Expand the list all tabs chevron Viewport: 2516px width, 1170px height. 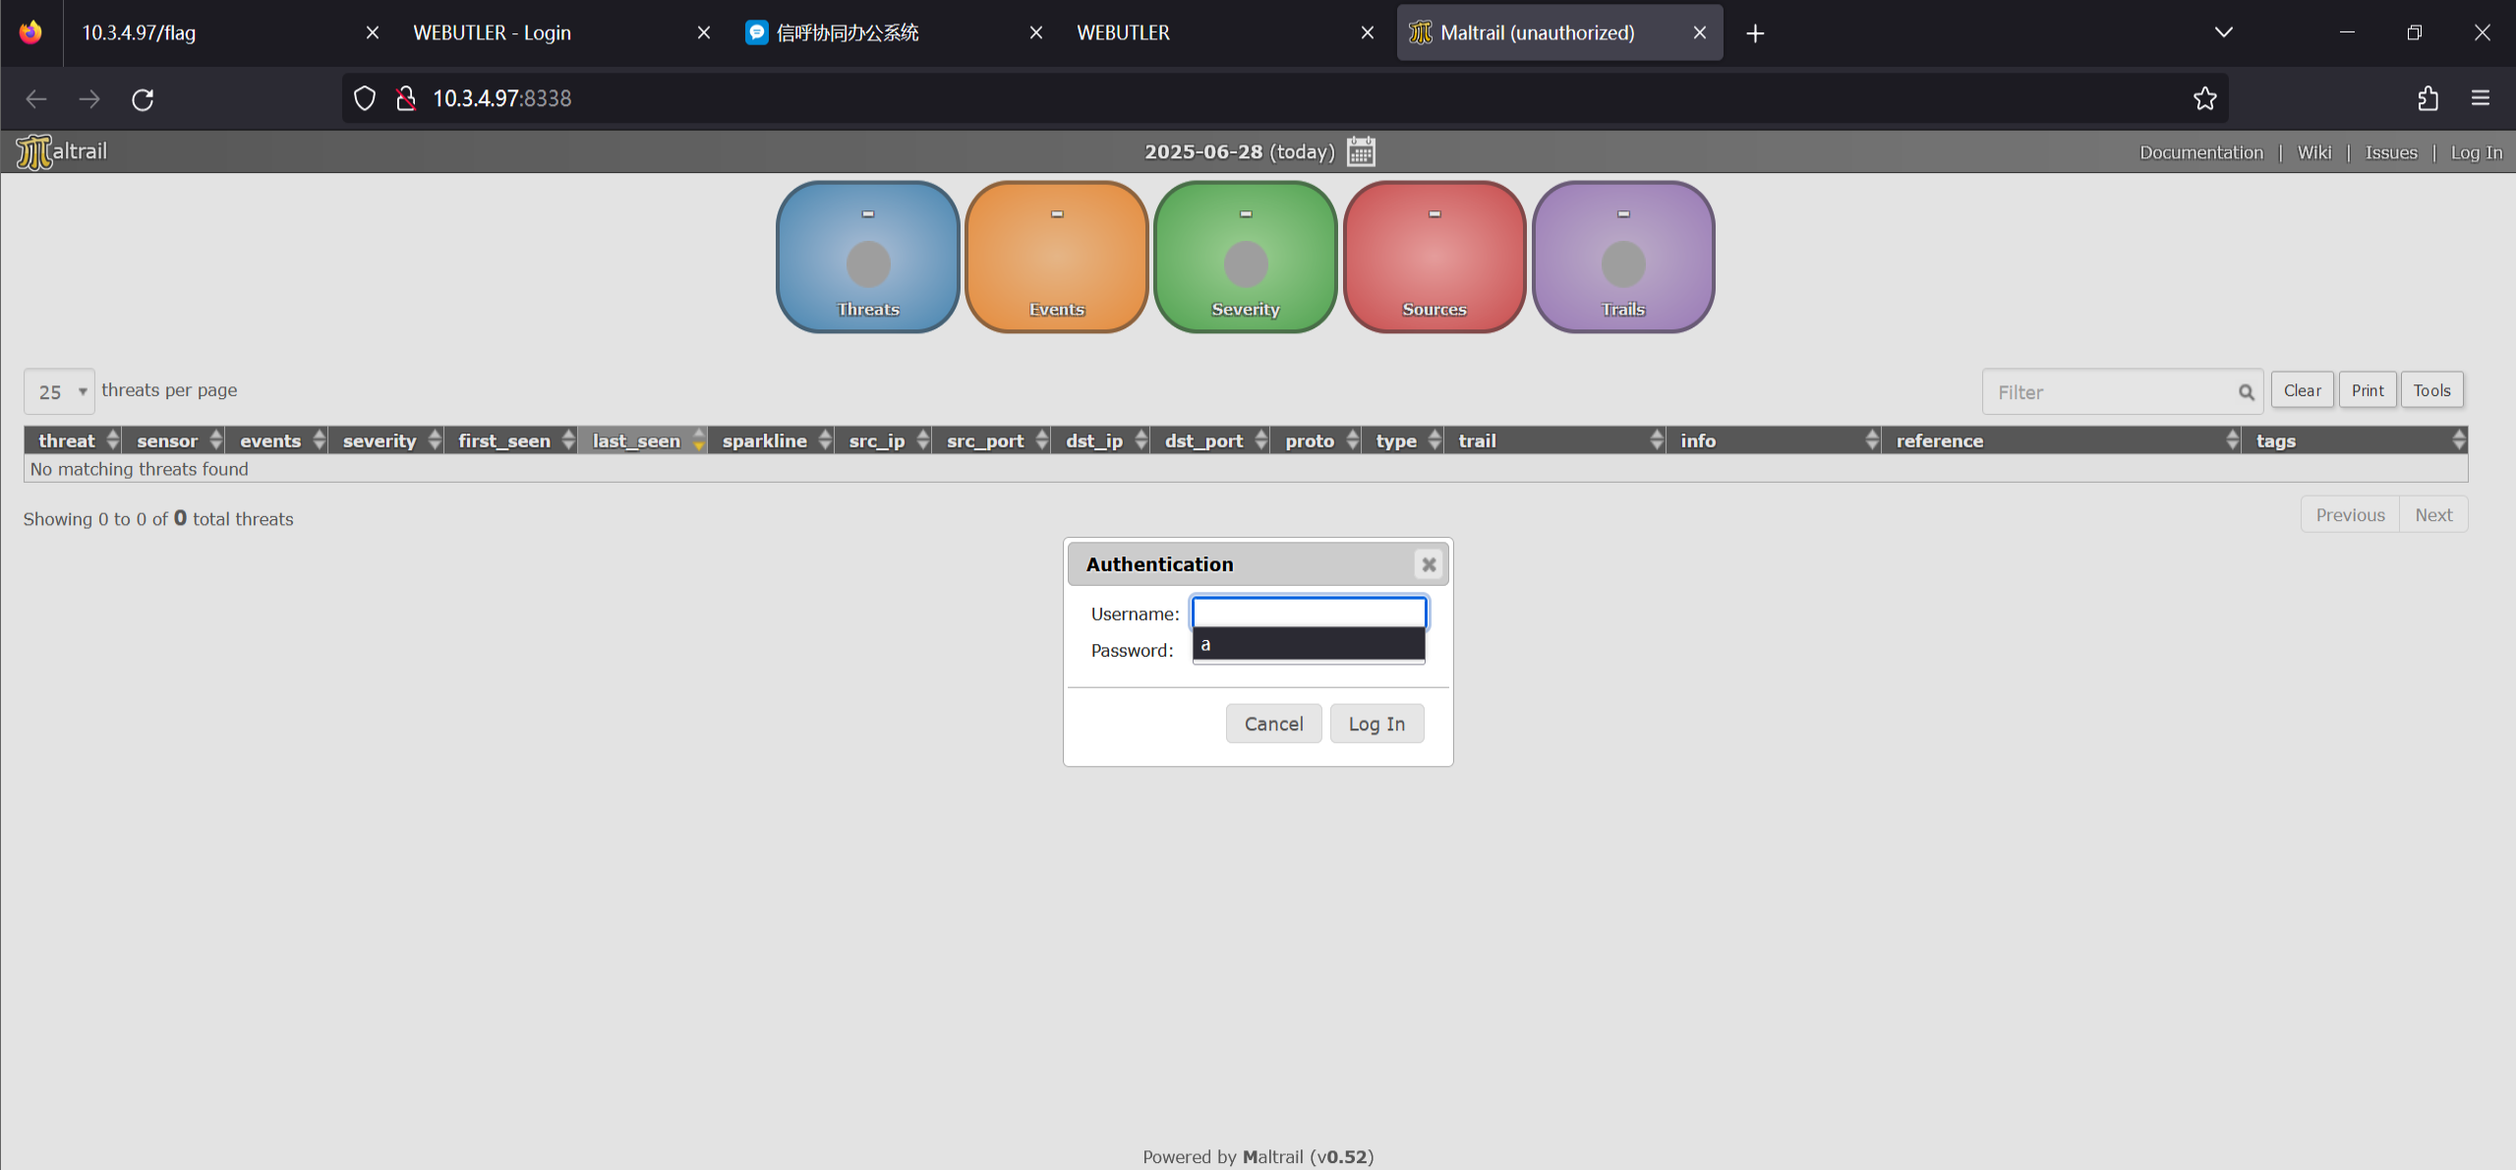point(2223,32)
